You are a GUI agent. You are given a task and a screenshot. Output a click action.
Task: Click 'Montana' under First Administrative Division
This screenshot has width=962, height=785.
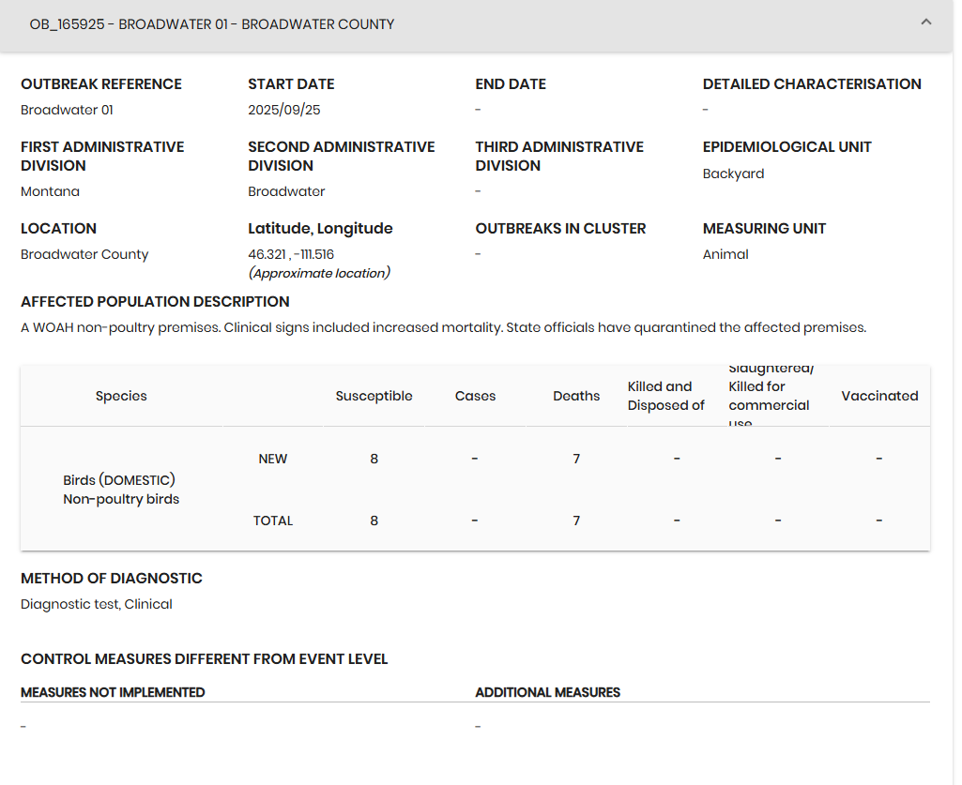50,191
